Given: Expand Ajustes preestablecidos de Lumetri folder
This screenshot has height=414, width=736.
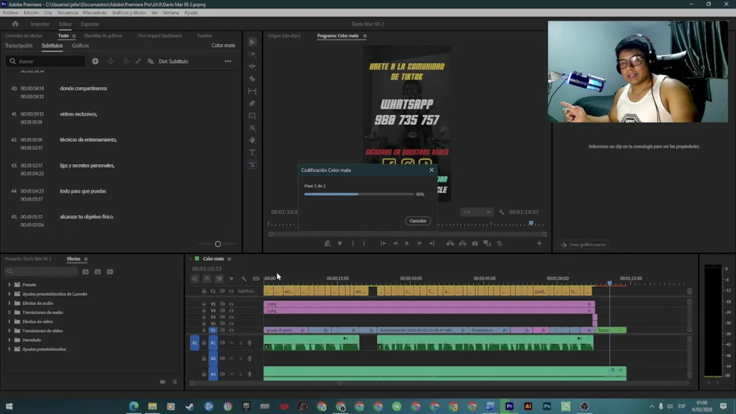Looking at the screenshot, I should tap(9, 294).
